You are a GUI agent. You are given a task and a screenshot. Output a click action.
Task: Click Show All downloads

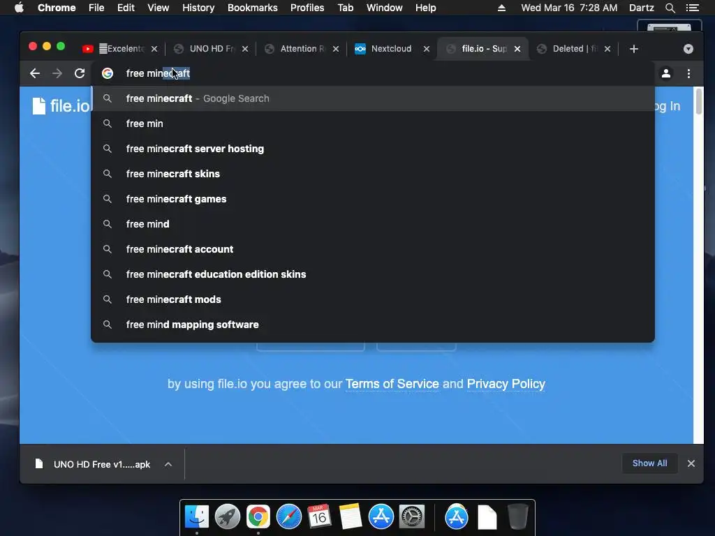click(649, 463)
